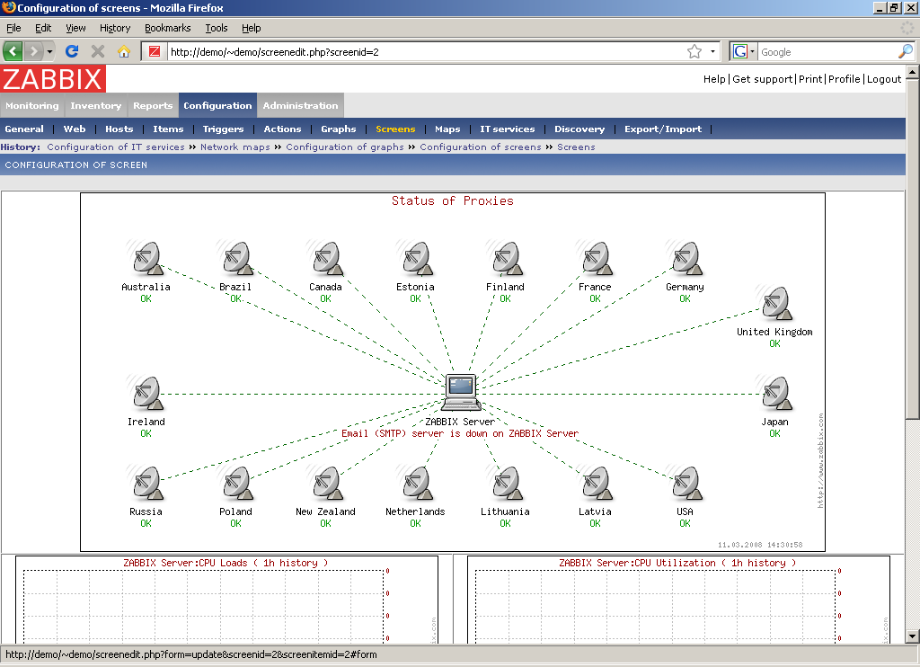Go to the Home page icon
Image resolution: width=920 pixels, height=667 pixels.
pyautogui.click(x=123, y=51)
